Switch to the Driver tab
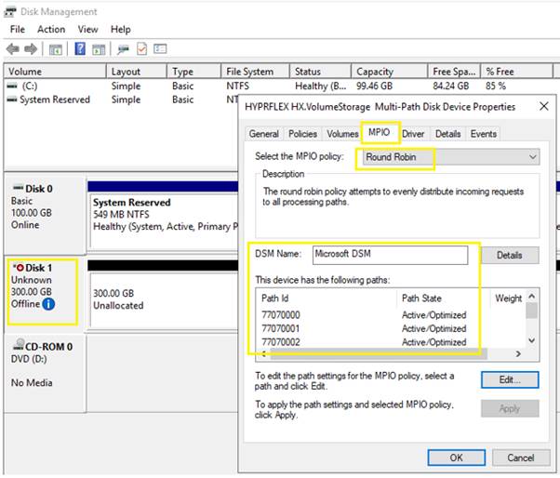This screenshot has width=560, height=478. pyautogui.click(x=413, y=134)
